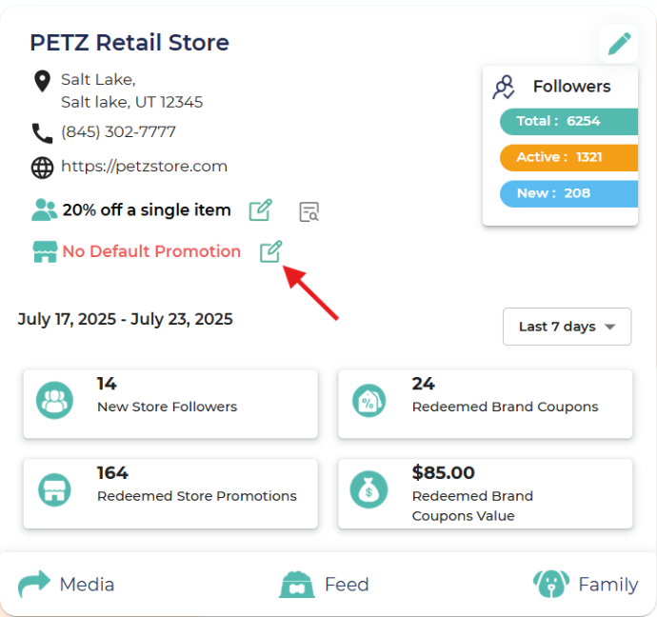The width and height of the screenshot is (657, 617).
Task: Click the storefront icon beside No Default Promotion
Action: pyautogui.click(x=45, y=251)
